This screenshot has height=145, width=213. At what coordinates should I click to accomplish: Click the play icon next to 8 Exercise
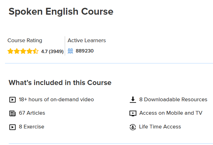click(x=12, y=127)
